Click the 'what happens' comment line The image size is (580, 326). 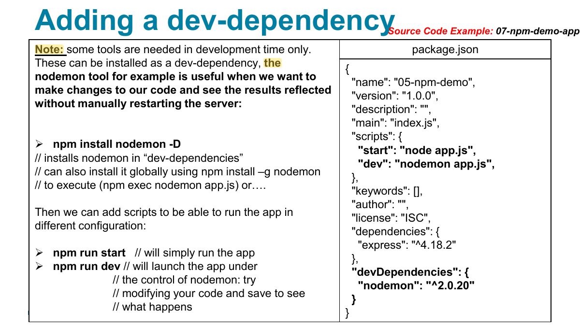coord(152,307)
